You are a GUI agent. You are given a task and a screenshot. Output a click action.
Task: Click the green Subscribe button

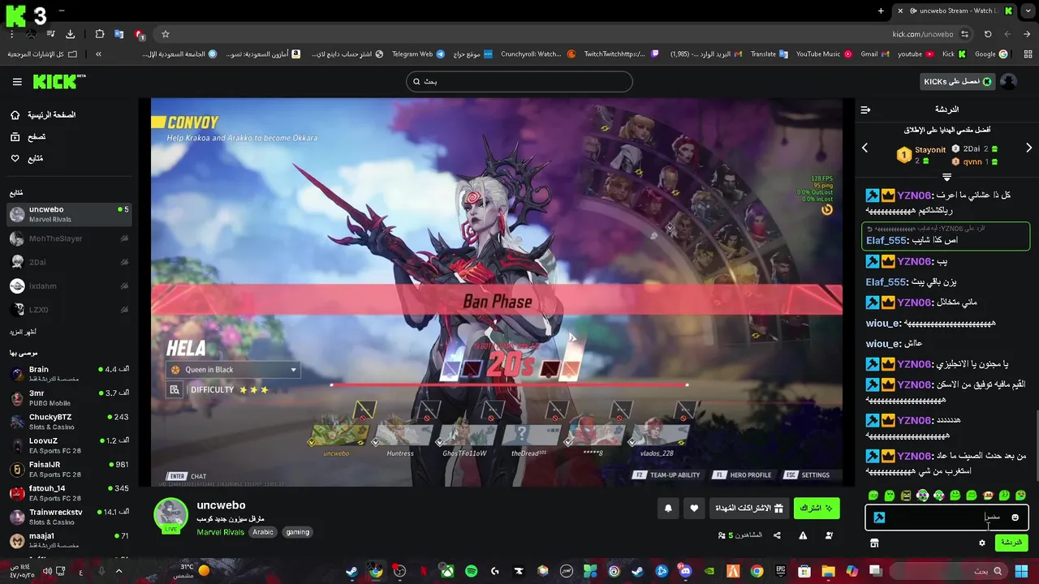(x=817, y=508)
